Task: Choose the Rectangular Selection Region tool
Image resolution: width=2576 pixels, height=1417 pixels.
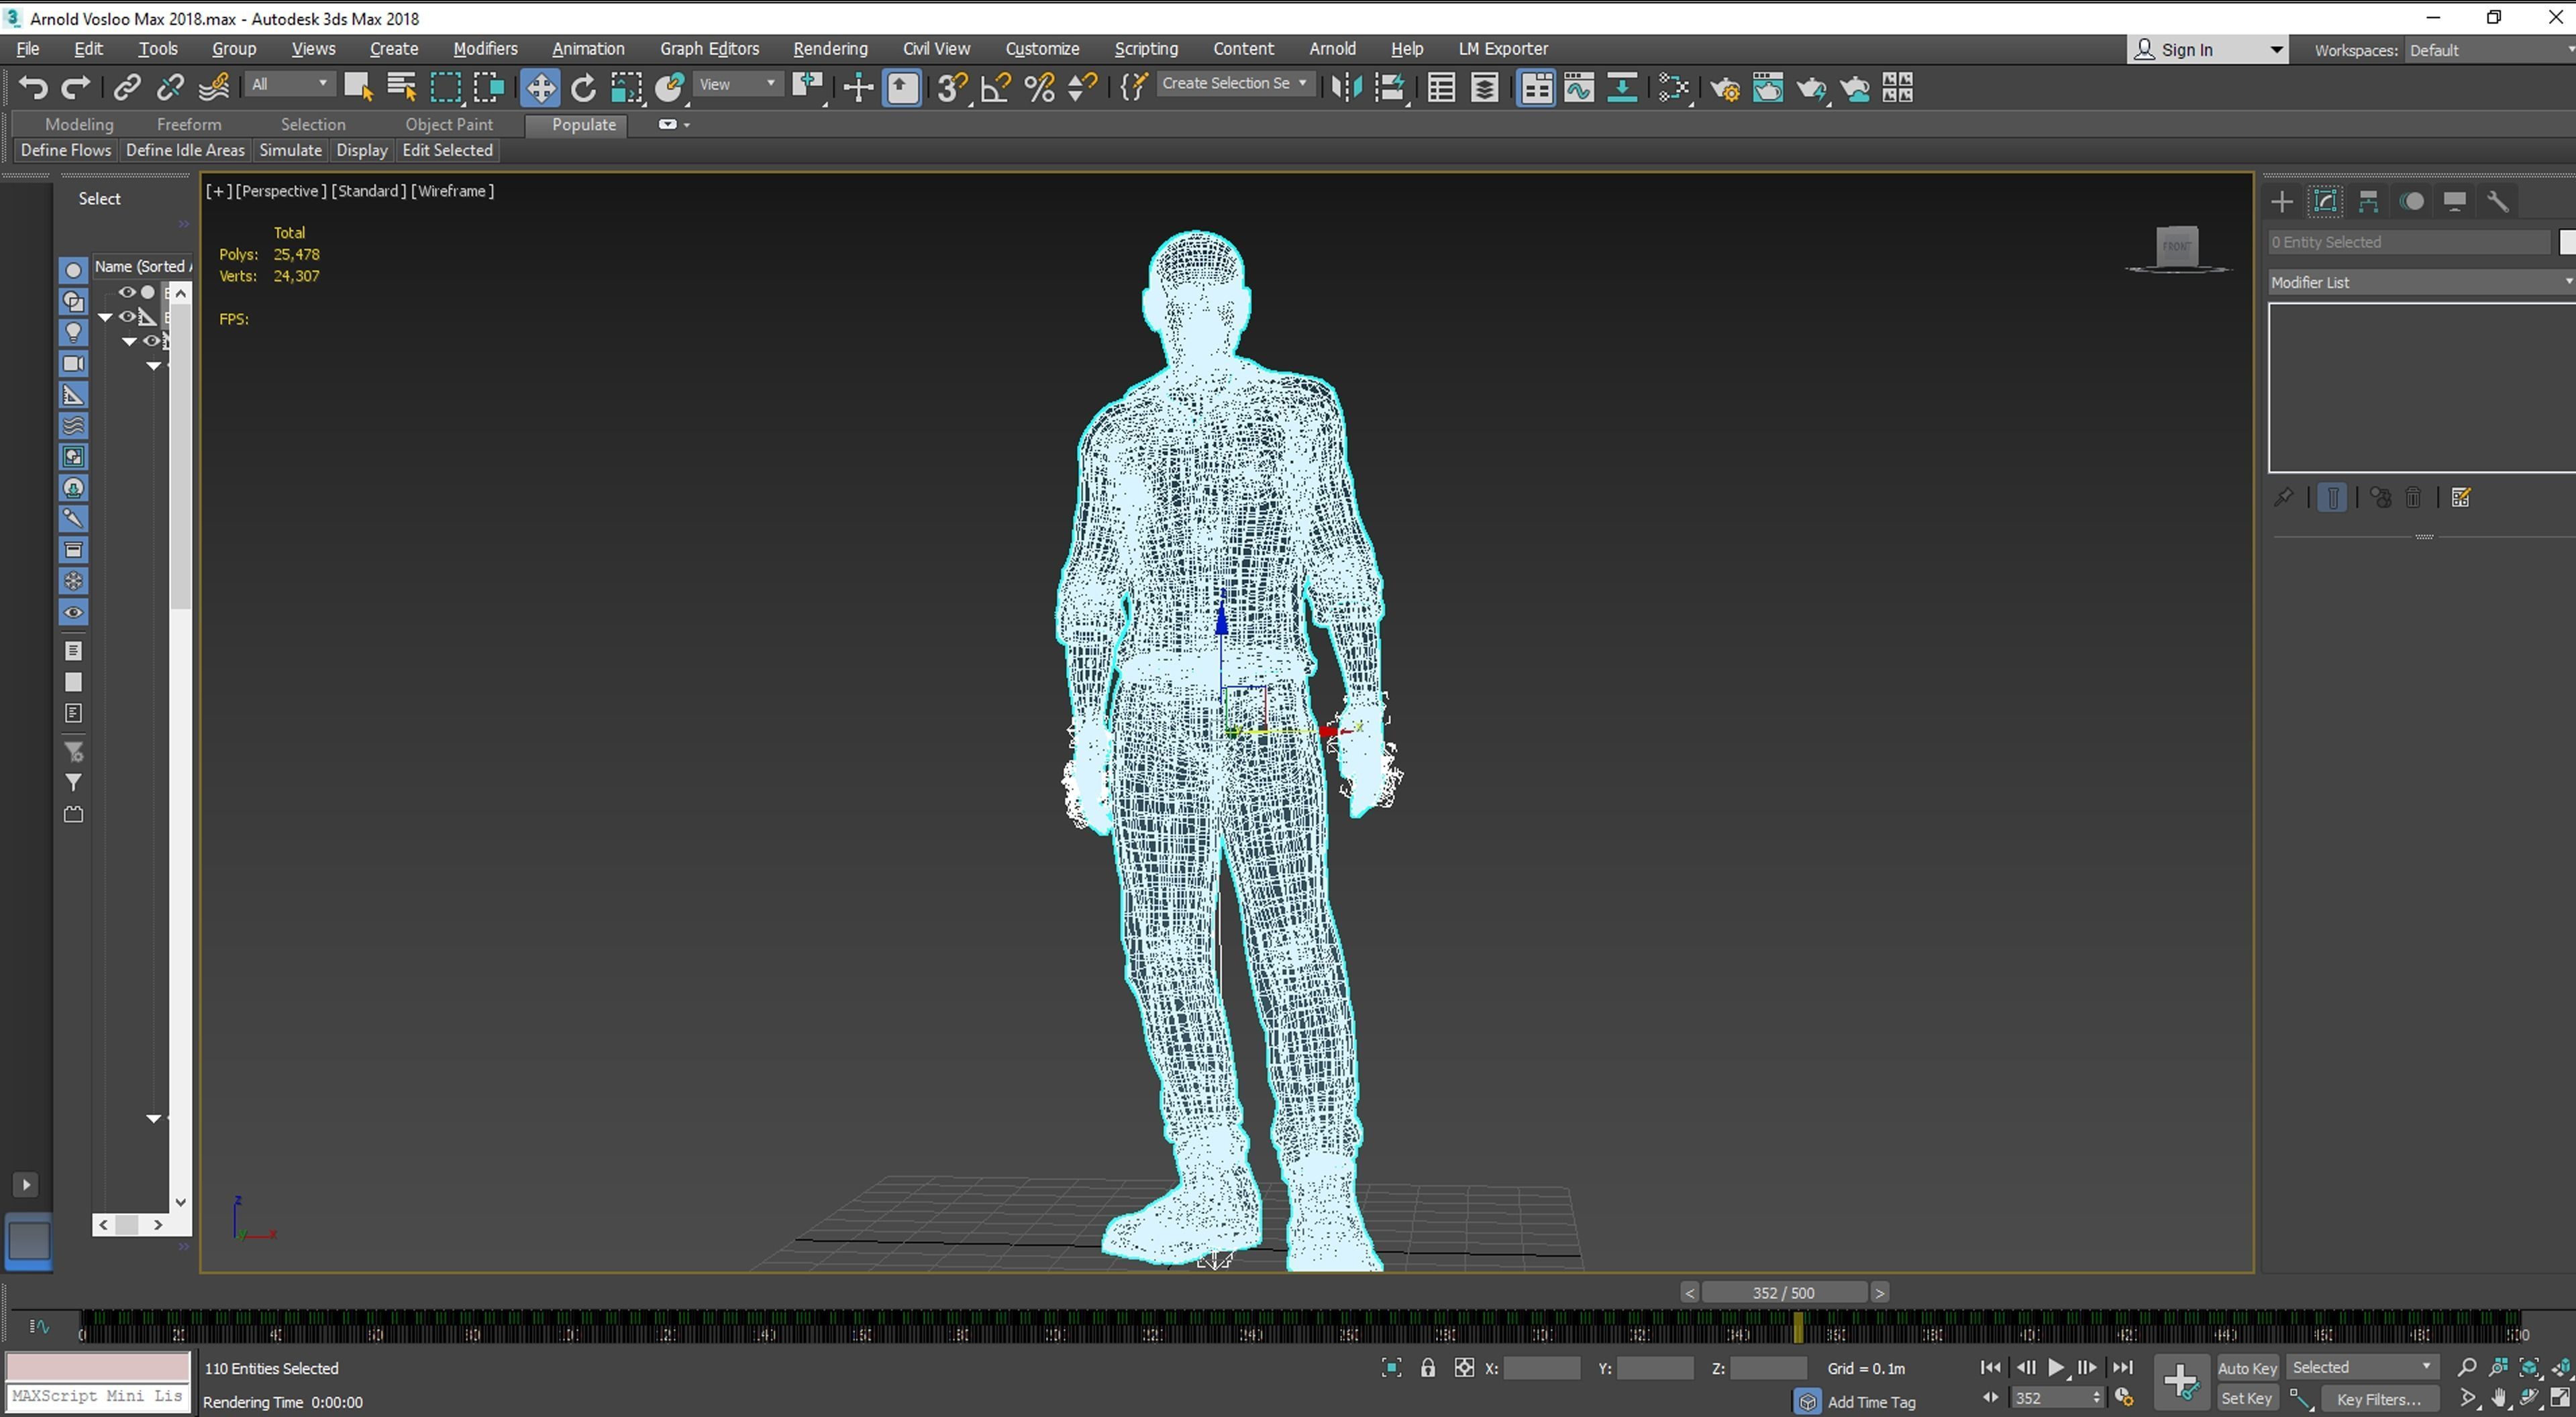Action: [x=445, y=88]
